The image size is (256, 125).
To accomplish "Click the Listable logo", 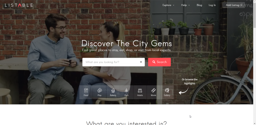I will click(19, 5).
